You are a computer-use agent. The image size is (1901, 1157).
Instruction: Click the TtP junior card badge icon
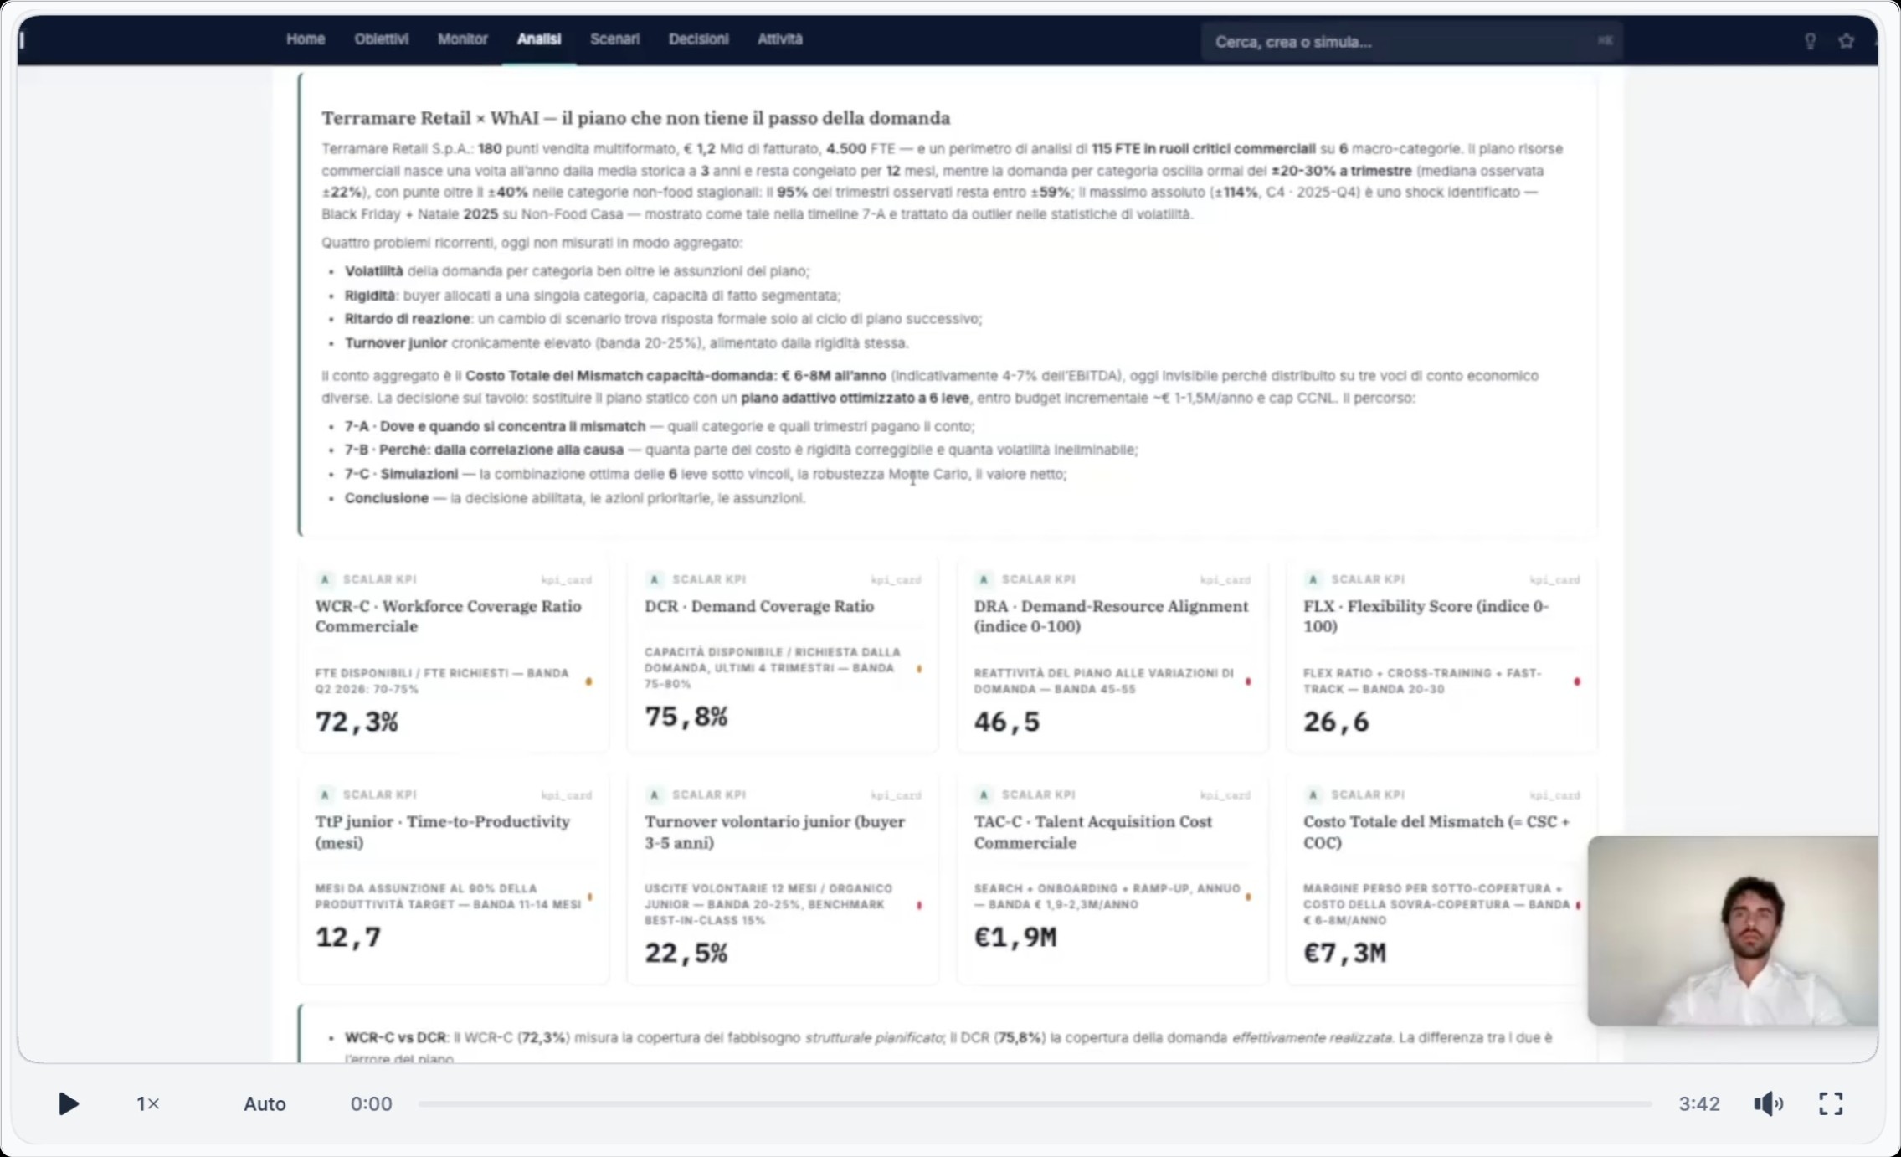(325, 794)
